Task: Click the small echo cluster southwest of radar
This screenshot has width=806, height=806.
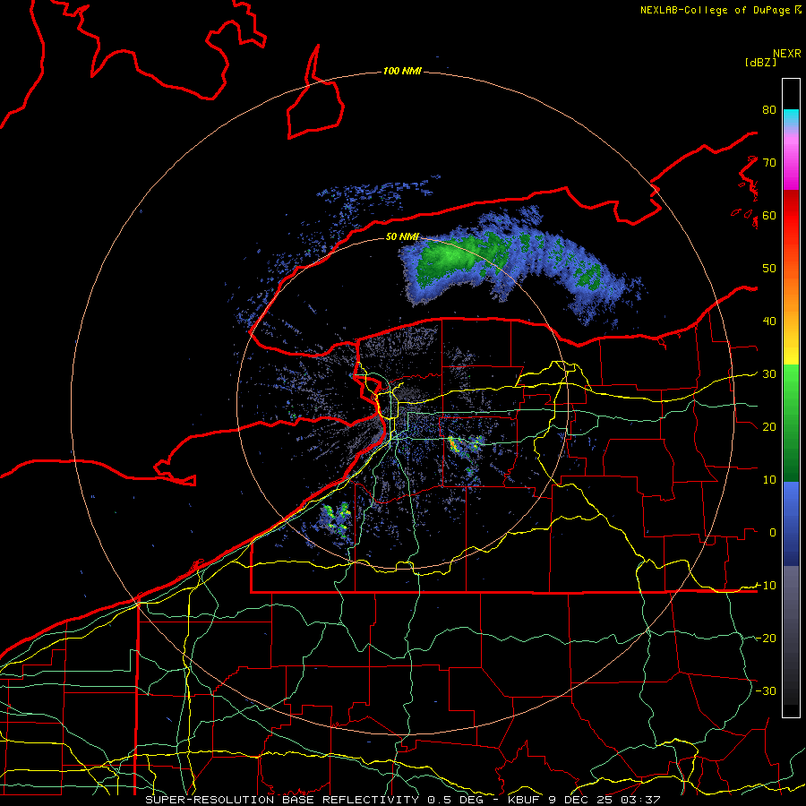Action: pyautogui.click(x=337, y=519)
